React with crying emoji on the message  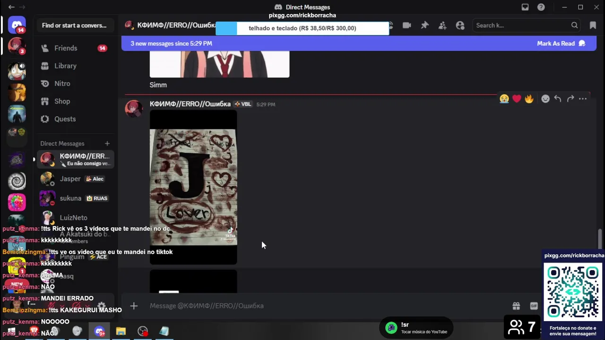point(504,99)
